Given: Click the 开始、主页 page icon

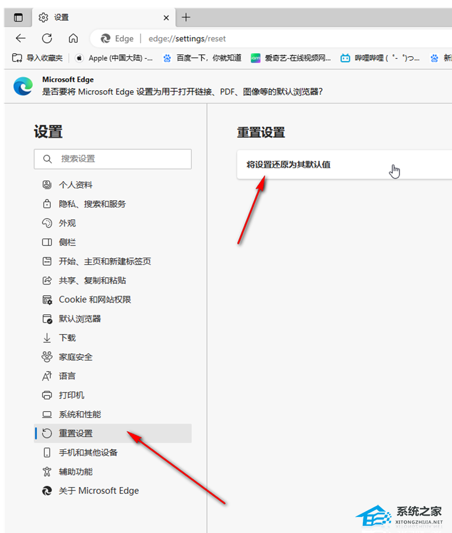Looking at the screenshot, I should (x=47, y=261).
